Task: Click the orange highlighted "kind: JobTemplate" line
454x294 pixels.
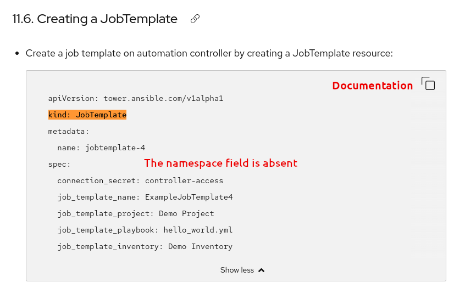Action: (x=87, y=115)
